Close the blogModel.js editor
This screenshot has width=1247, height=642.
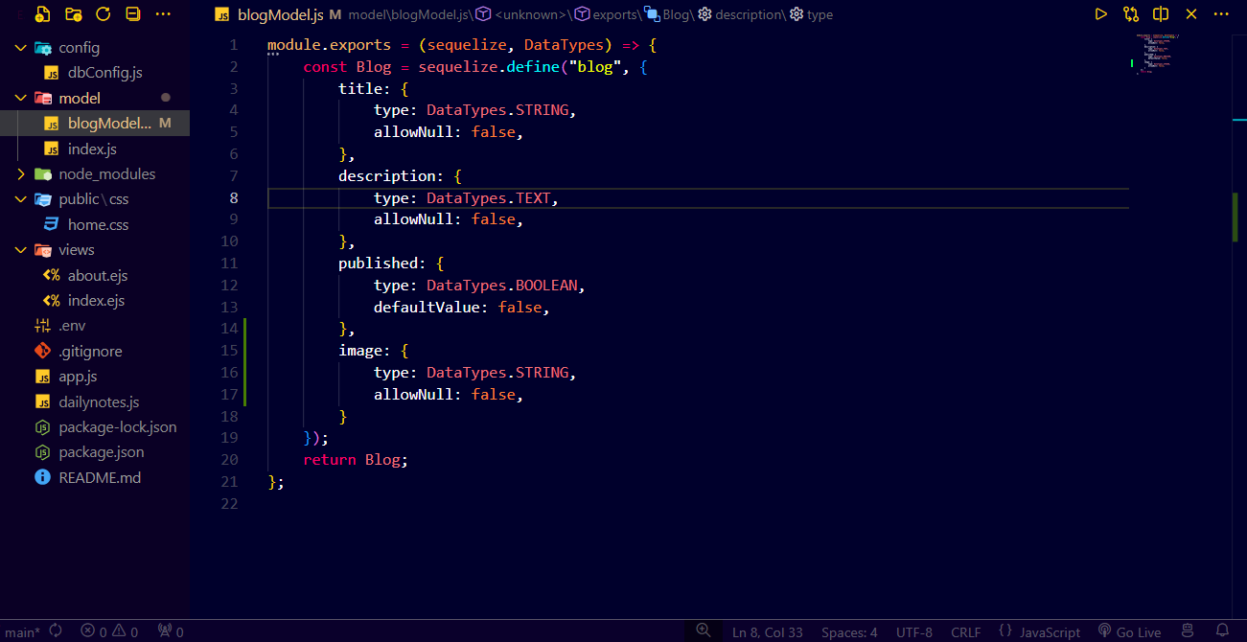(1191, 14)
